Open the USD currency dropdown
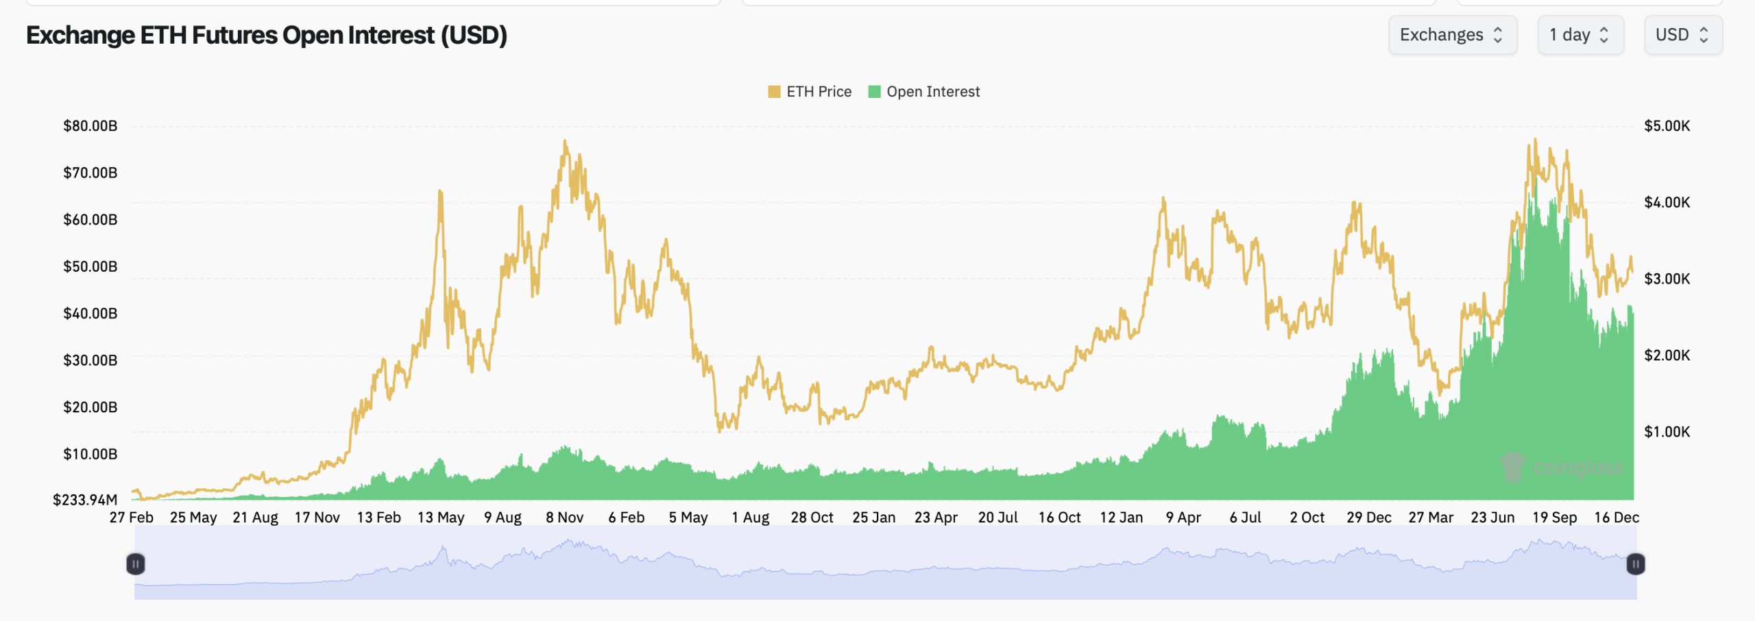Image resolution: width=1755 pixels, height=621 pixels. point(1683,34)
